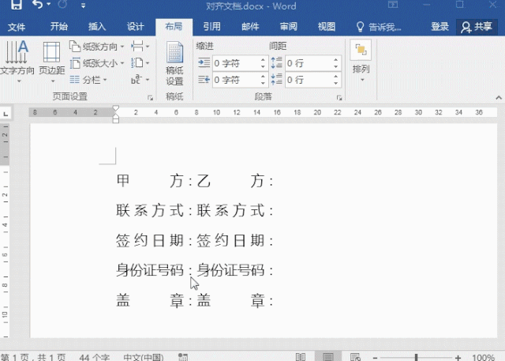Decrease spacing after with down spinner
Image resolution: width=505 pixels, height=361 pixels.
point(336,83)
